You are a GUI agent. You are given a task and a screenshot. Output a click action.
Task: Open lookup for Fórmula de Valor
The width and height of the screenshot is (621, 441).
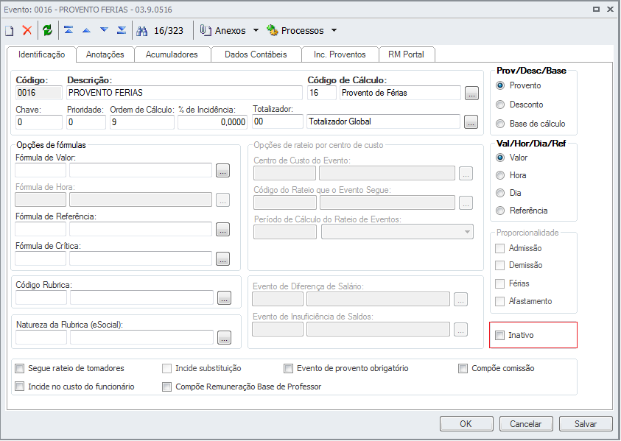222,171
